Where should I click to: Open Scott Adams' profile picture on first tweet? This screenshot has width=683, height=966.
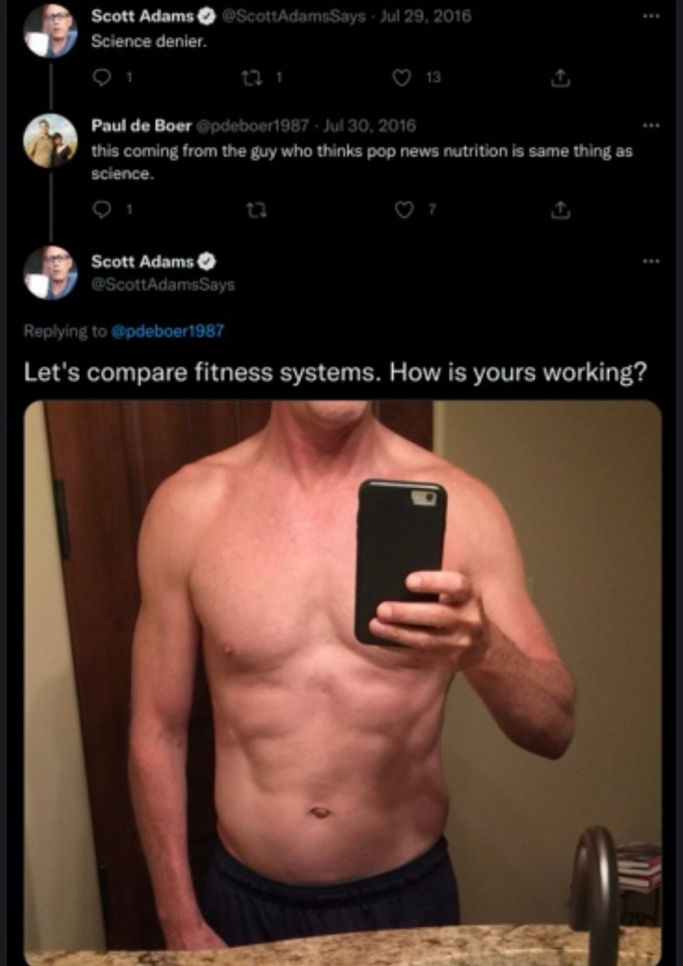coord(50,32)
